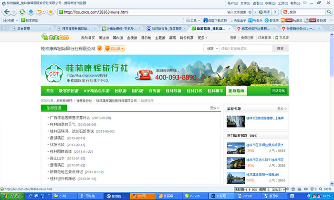Click the CCT flower logo in banner
The height and width of the screenshot is (200, 334).
(54, 73)
